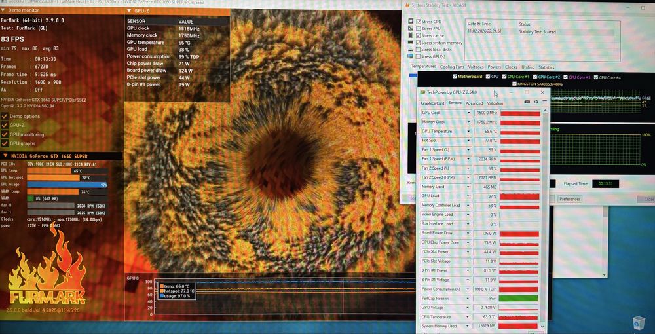Click the GPU-Z screenshot camera icon
655x334 pixels.
[x=527, y=102]
